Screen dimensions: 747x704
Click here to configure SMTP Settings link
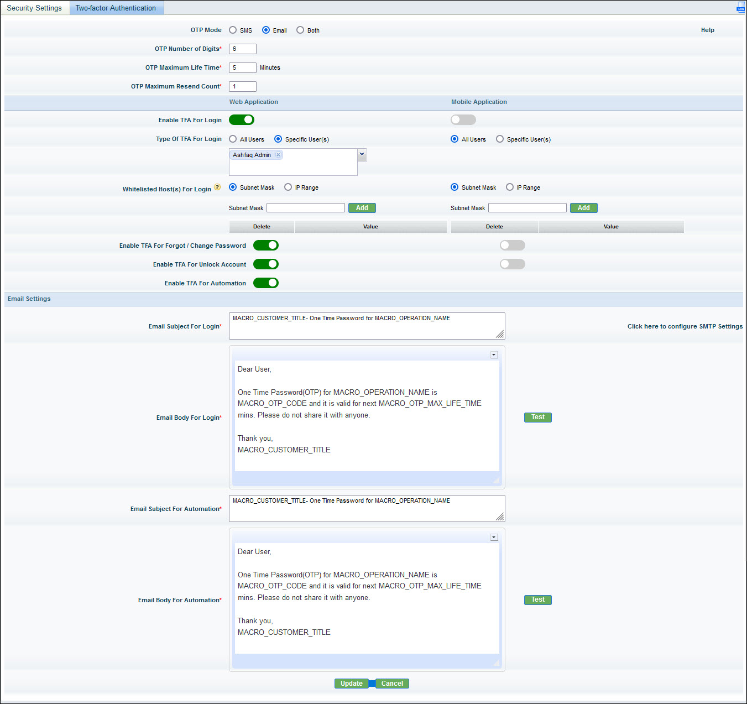pyautogui.click(x=685, y=326)
